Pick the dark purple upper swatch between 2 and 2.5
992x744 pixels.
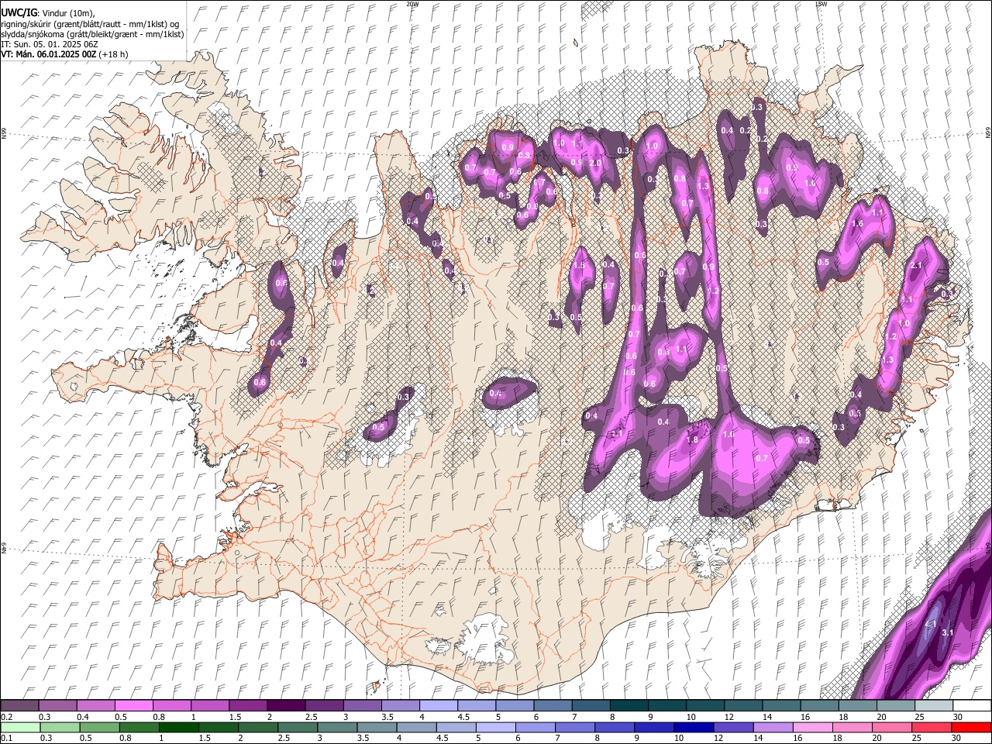tap(286, 706)
